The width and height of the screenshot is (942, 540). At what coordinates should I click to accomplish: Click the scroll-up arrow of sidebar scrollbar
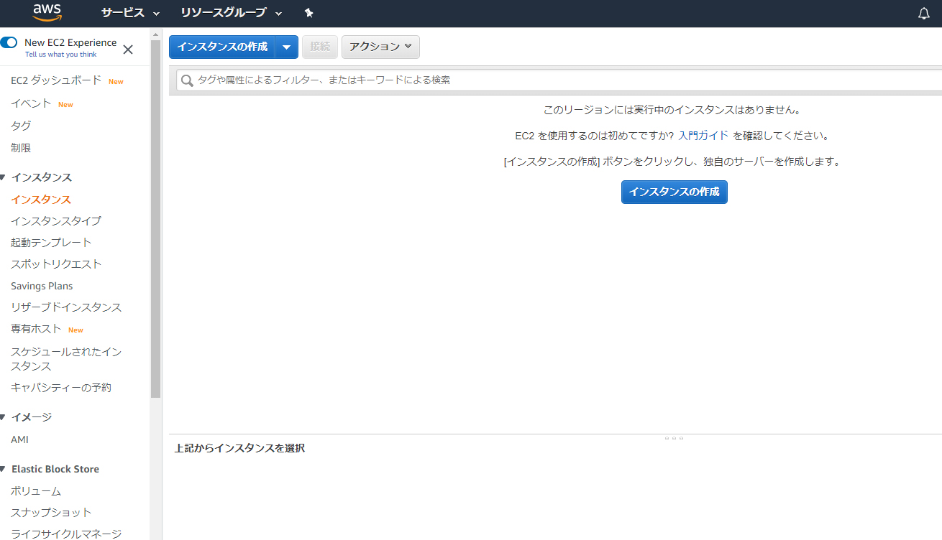[x=156, y=34]
